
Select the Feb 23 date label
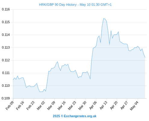click(30, 106)
